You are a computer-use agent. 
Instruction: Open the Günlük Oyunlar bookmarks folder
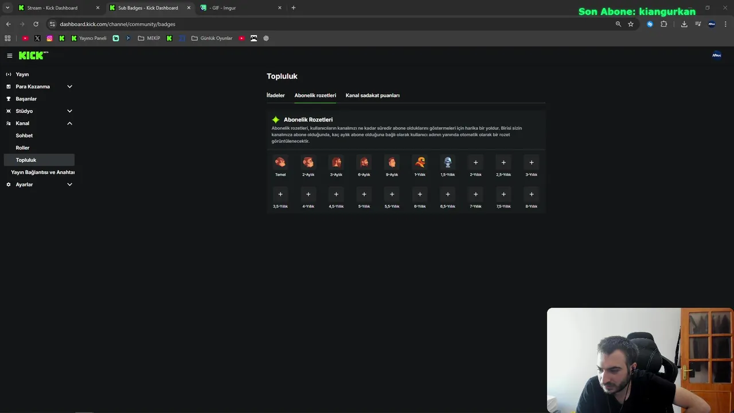212,38
